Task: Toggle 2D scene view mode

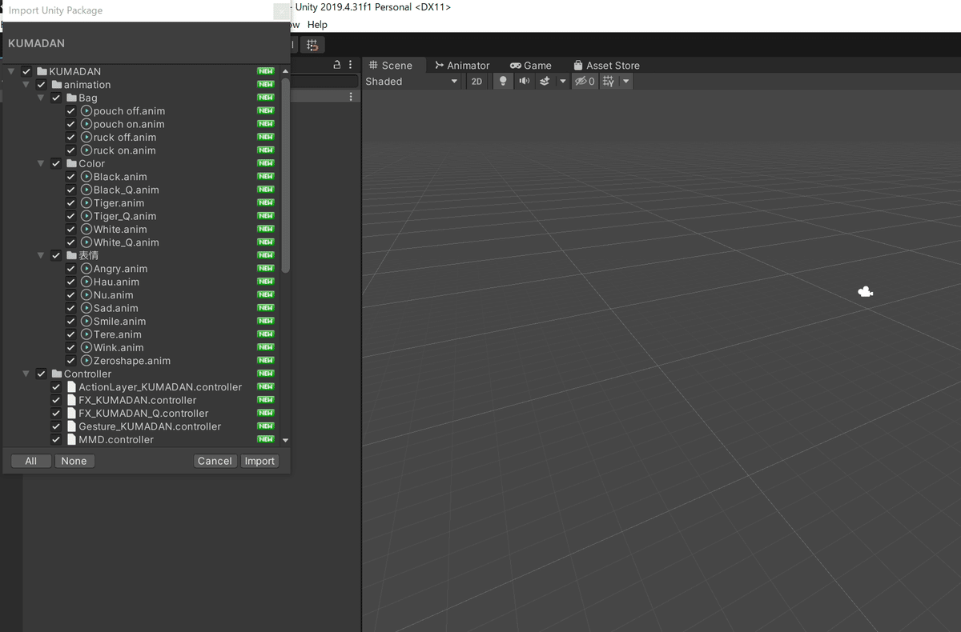Action: point(476,82)
